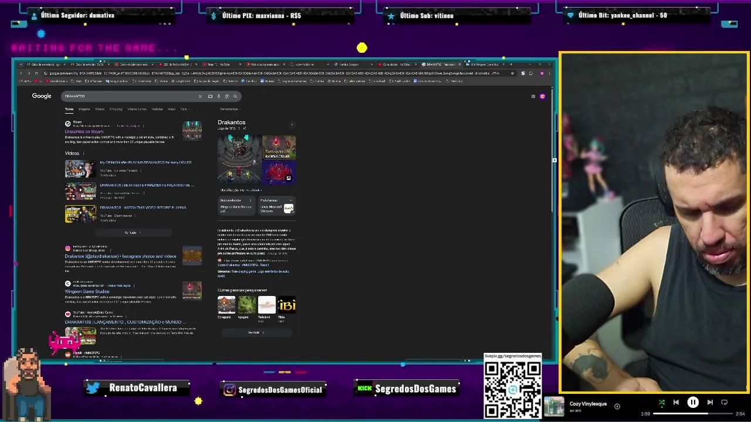Open DRAKANTOS BETA TESTE video link
This screenshot has height=422, width=751.
[147, 185]
